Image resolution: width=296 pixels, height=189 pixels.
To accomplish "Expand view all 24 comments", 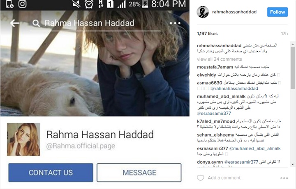I will point(220,59).
